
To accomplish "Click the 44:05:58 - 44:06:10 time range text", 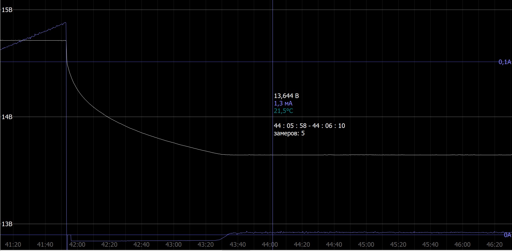I will coord(309,126).
